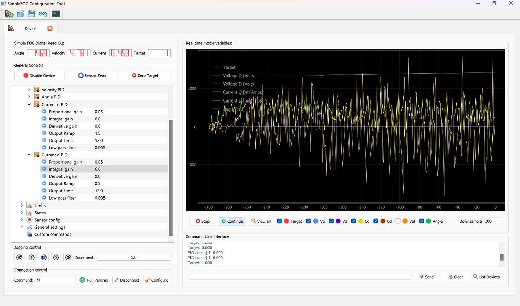520x306 pixels.
Task: Collapse the Current d PID tree section
Action: tap(29, 155)
